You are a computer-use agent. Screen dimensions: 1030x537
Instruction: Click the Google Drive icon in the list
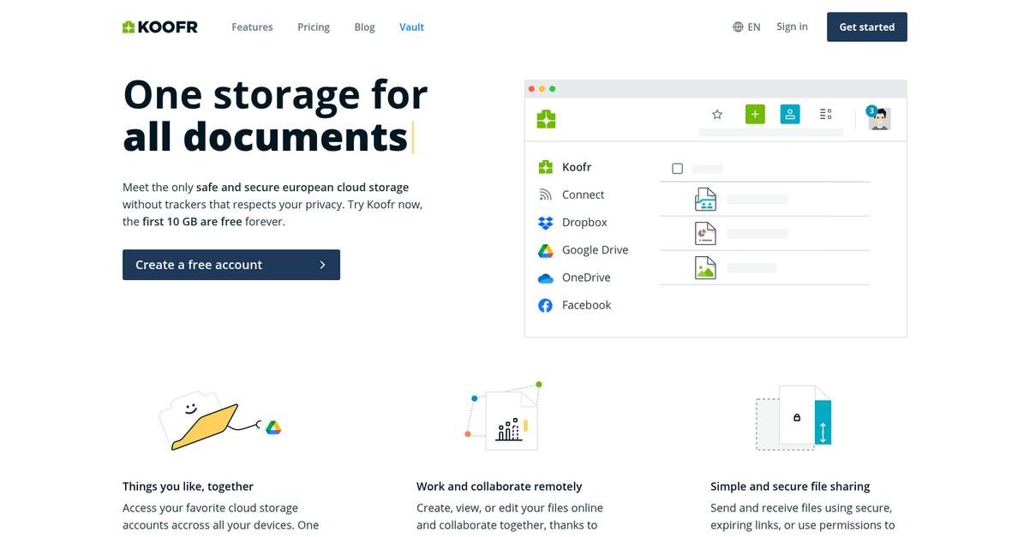click(x=545, y=250)
